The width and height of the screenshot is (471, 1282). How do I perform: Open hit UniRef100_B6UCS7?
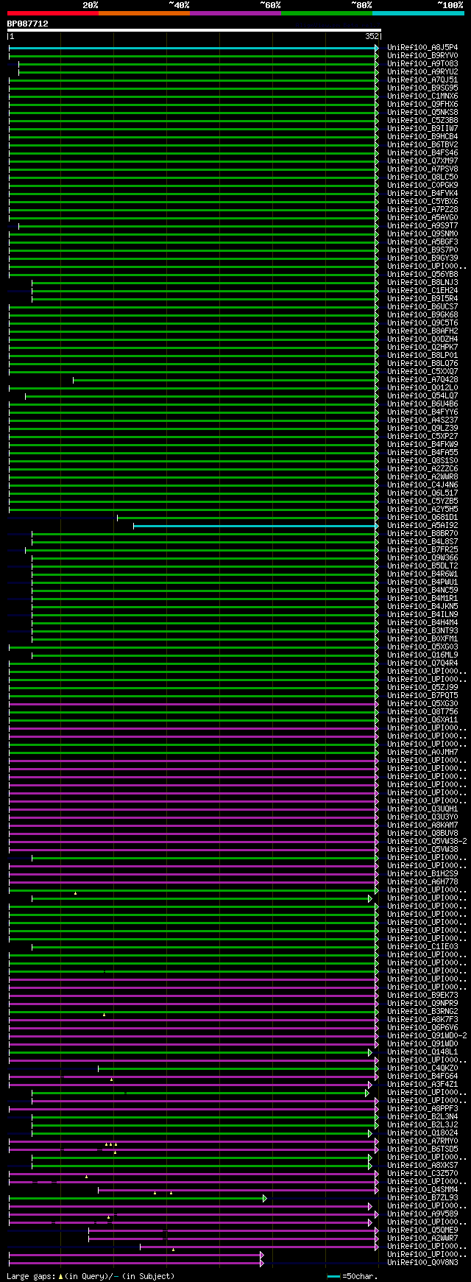click(422, 306)
